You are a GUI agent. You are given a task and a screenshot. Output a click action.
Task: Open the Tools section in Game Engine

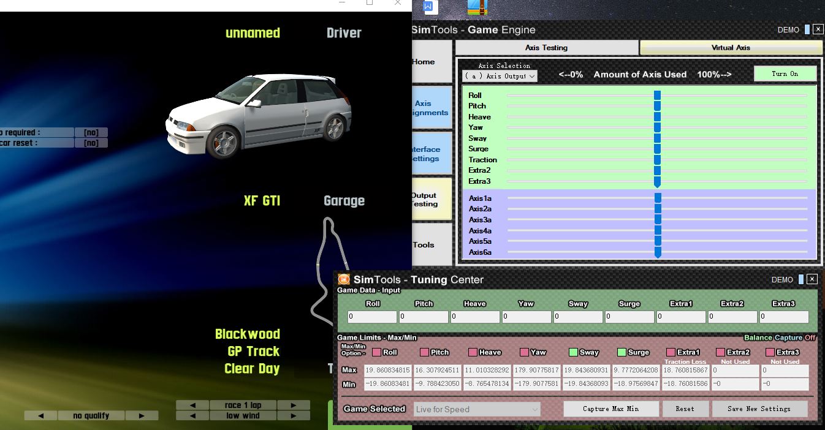[x=432, y=245]
